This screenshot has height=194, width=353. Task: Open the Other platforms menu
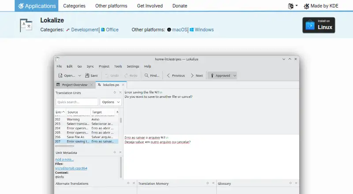(x=111, y=6)
